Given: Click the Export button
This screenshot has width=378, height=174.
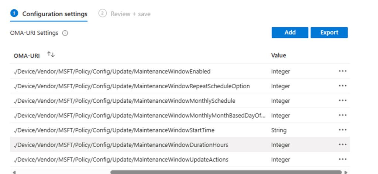Looking at the screenshot, I should click(x=329, y=33).
